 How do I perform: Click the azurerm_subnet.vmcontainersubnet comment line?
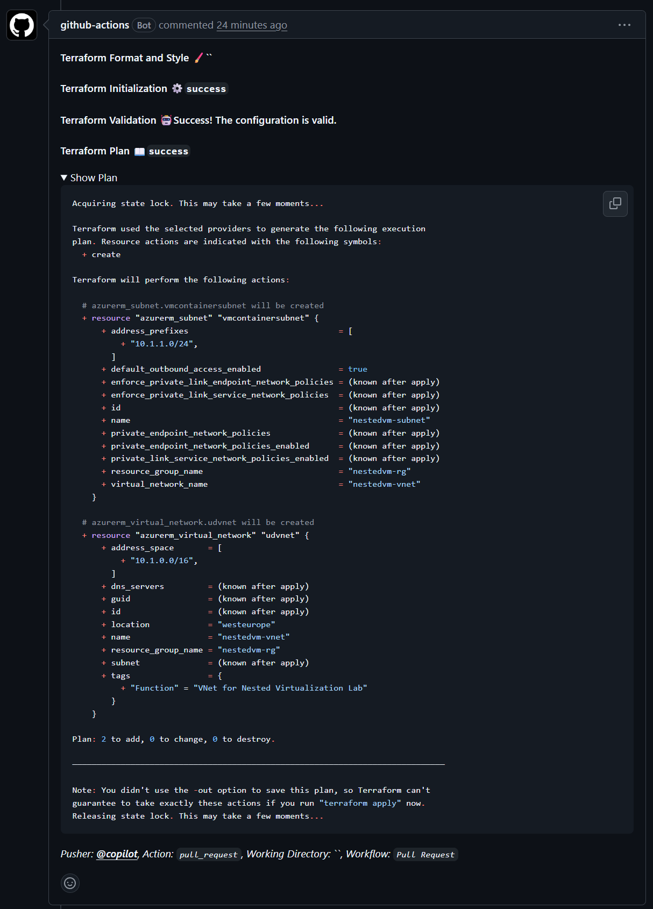(203, 305)
